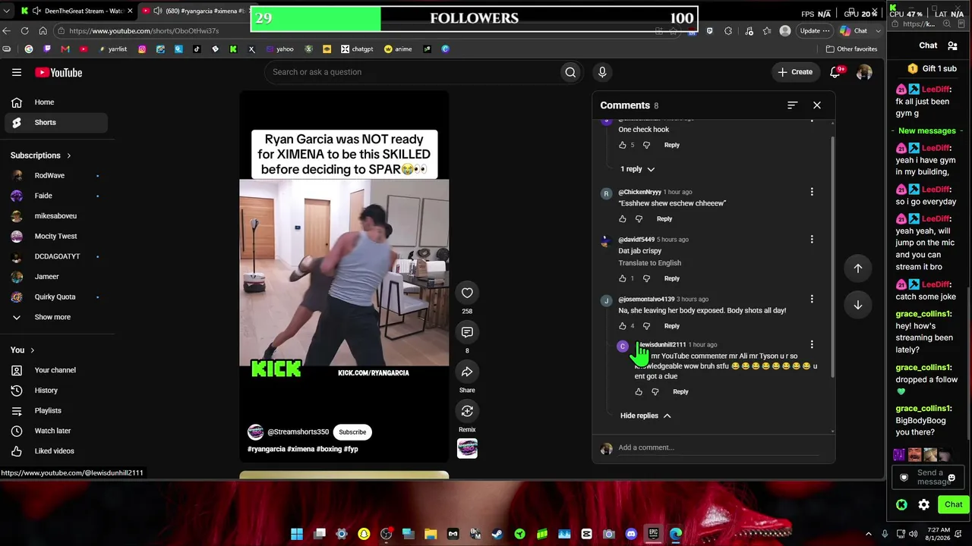Switch to DeenTheGreat Stream tab
Viewport: 972px width, 546px height.
click(77, 11)
